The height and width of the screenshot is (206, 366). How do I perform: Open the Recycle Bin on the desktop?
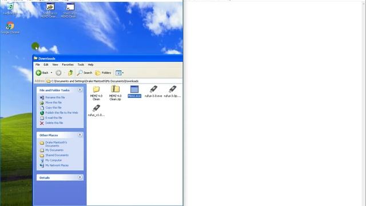[10, 8]
